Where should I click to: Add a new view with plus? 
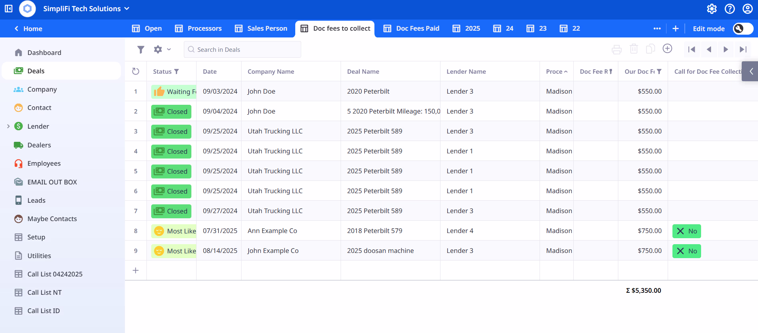(x=675, y=29)
